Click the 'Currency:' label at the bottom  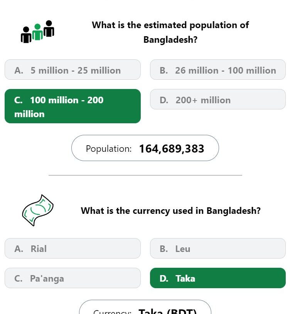(112, 311)
